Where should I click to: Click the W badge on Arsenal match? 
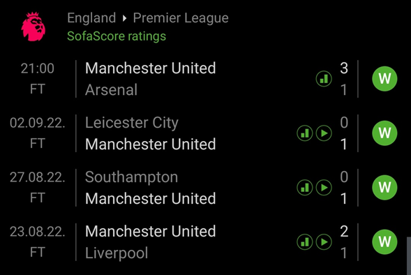pos(384,79)
